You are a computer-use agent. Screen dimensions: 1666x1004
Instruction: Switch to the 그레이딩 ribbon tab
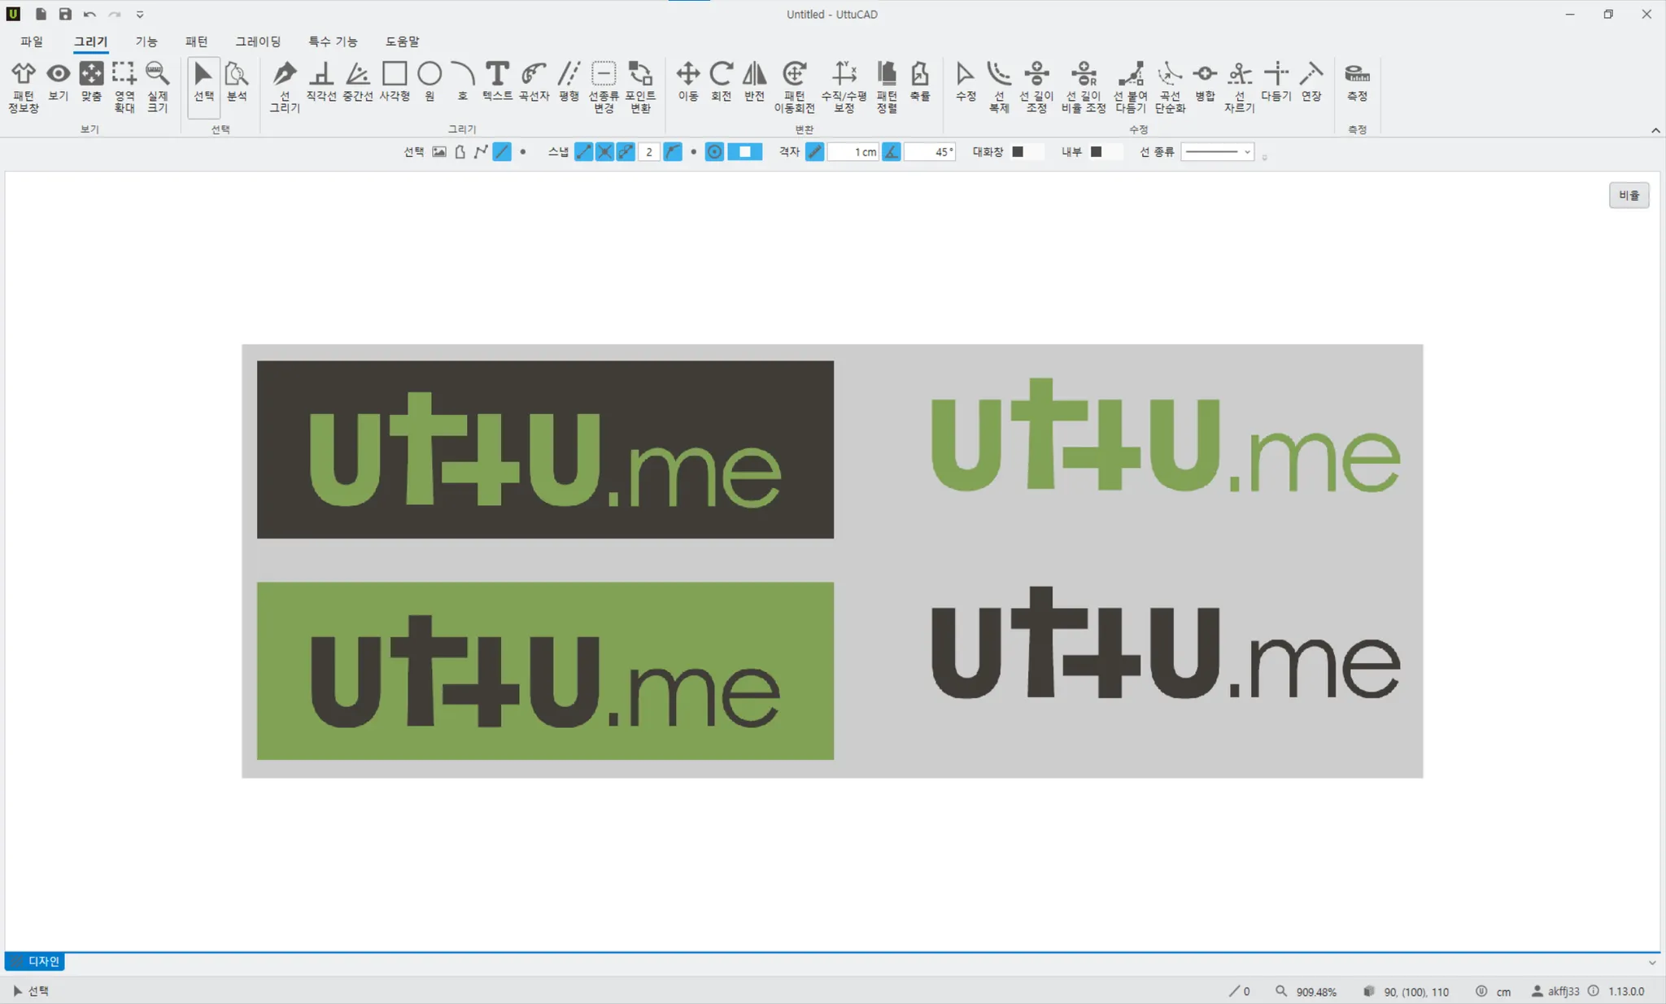[258, 41]
